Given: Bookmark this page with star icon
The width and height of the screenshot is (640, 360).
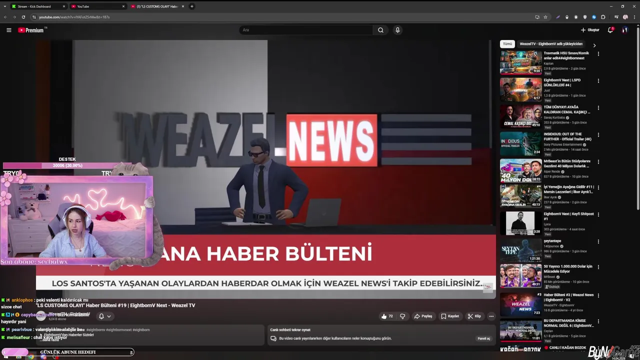Looking at the screenshot, I should pyautogui.click(x=545, y=17).
